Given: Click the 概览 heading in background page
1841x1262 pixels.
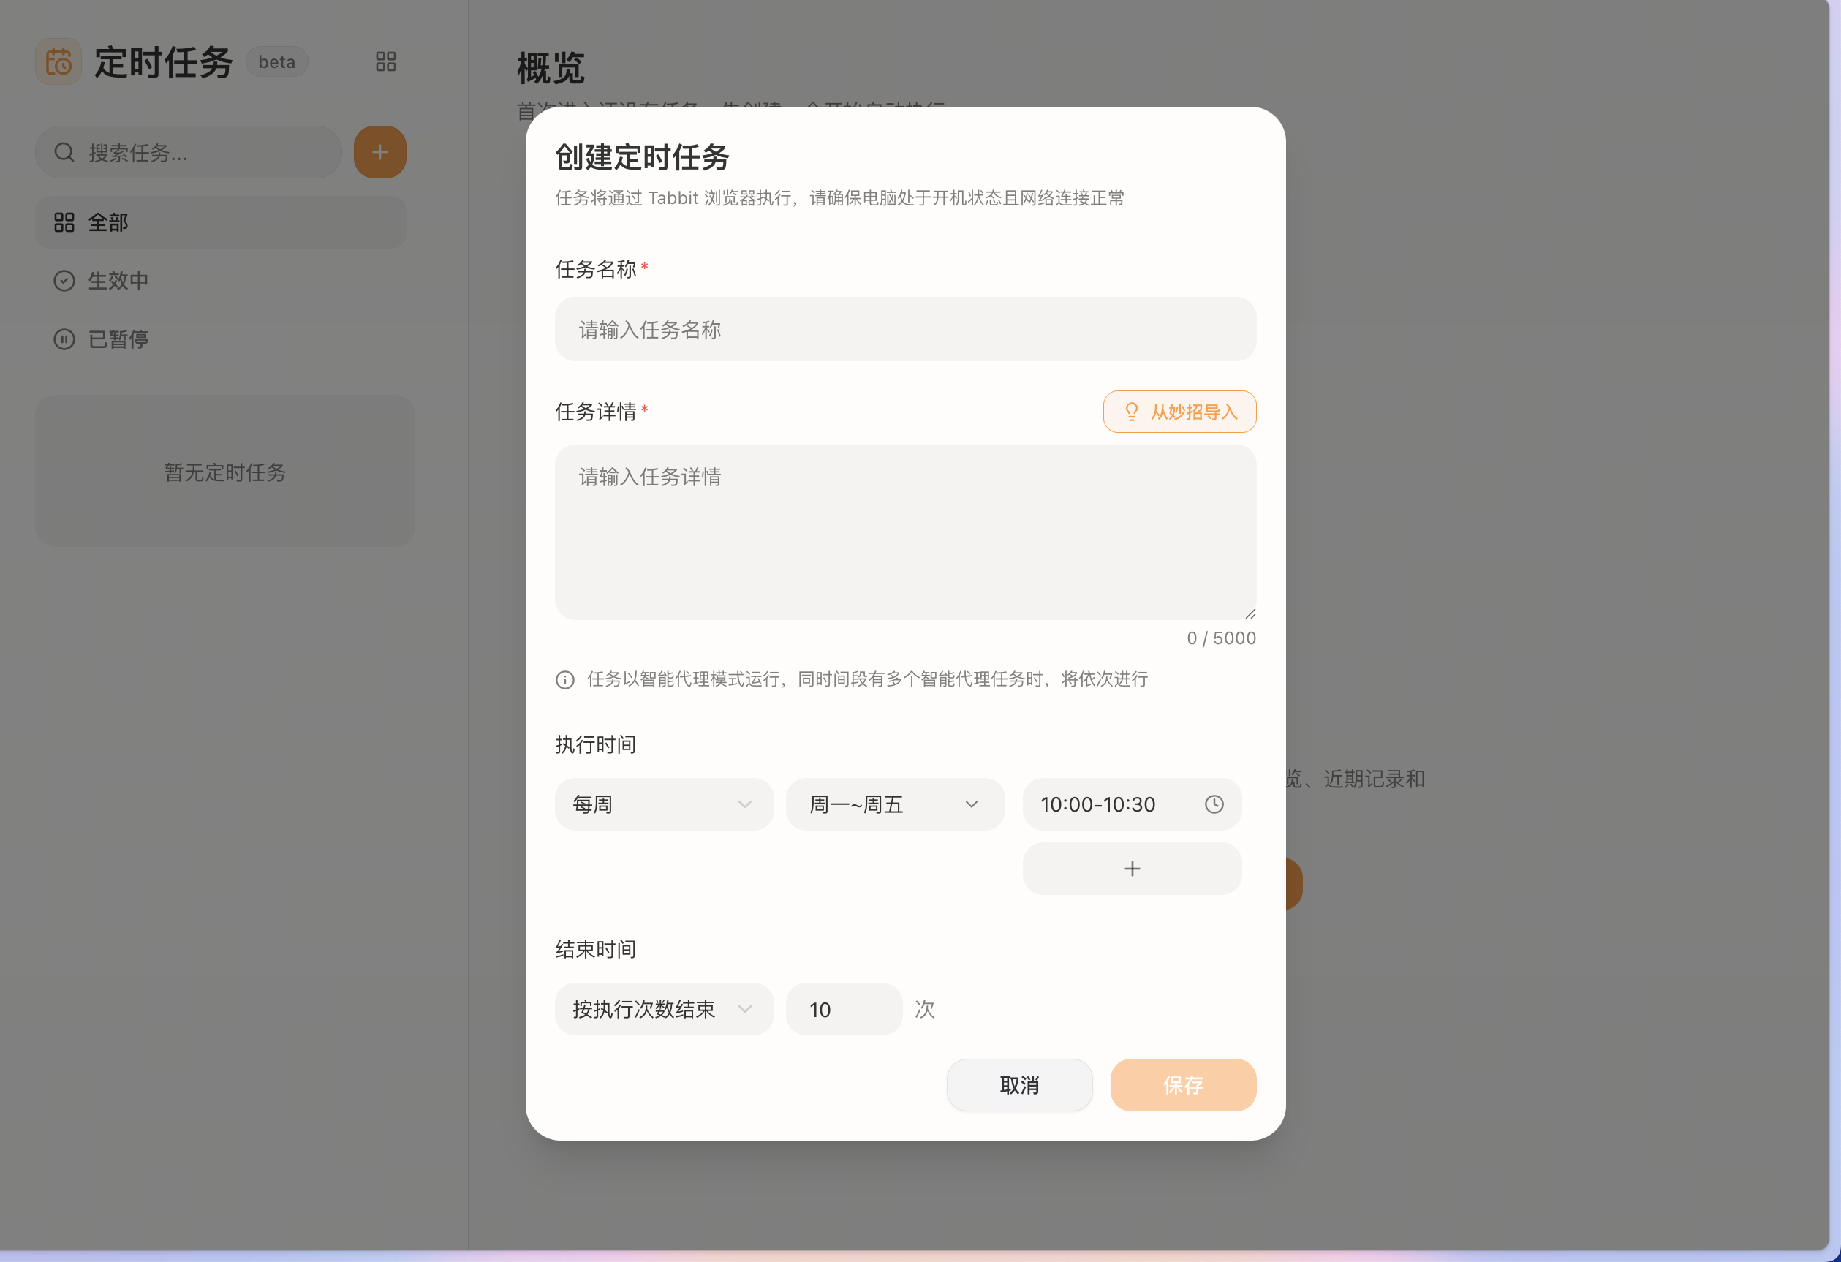Looking at the screenshot, I should (x=551, y=68).
